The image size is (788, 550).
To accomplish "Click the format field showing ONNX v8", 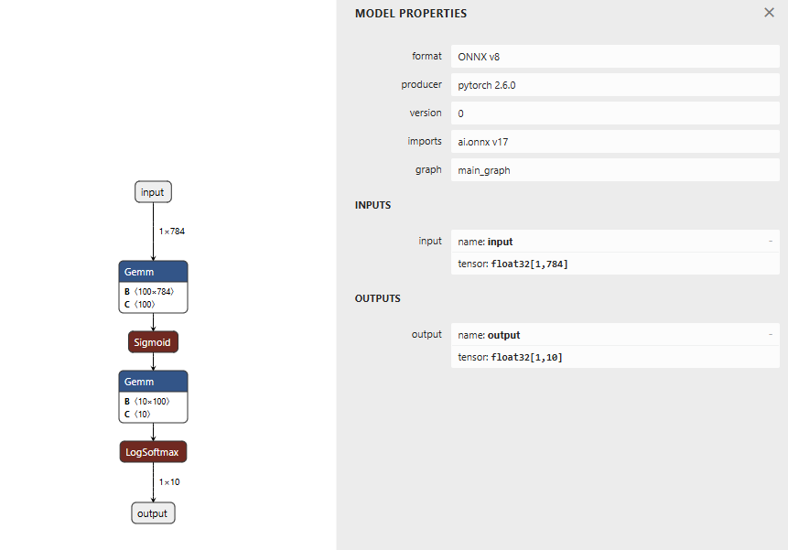I will point(615,57).
